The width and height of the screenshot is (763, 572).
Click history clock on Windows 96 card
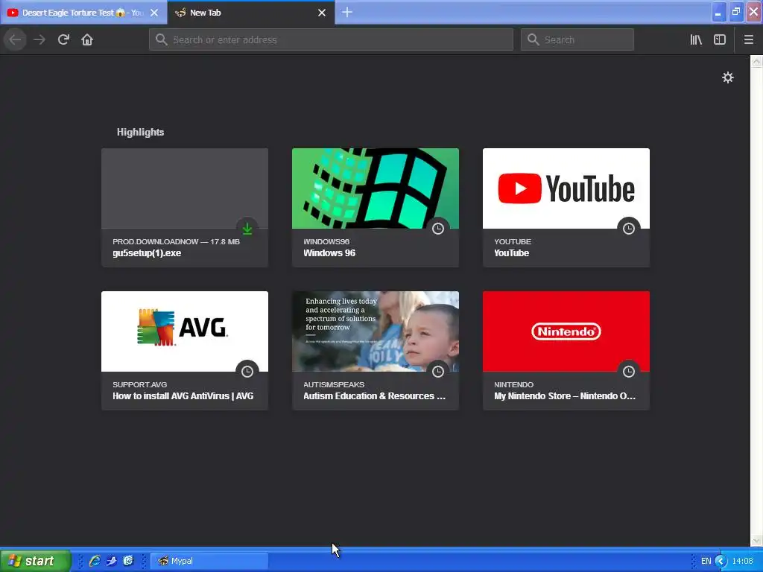pos(438,228)
